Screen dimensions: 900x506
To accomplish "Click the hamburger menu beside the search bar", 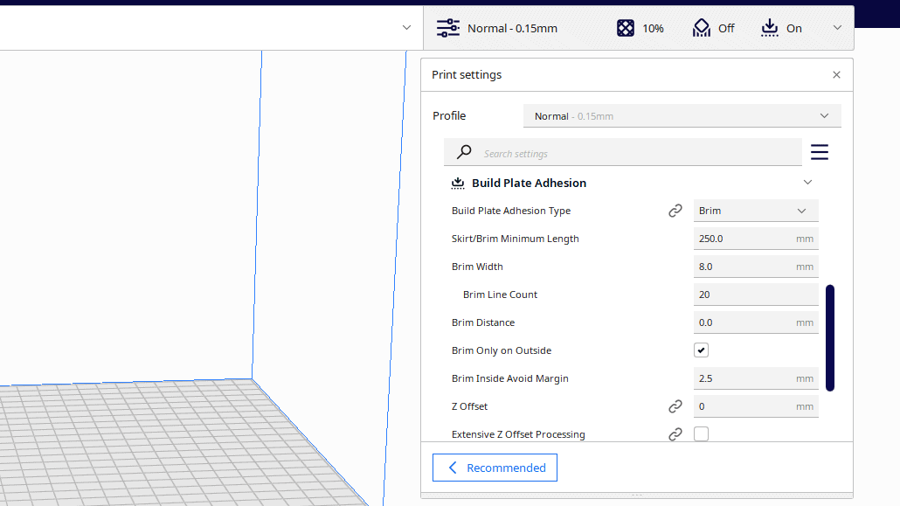I will 820,151.
